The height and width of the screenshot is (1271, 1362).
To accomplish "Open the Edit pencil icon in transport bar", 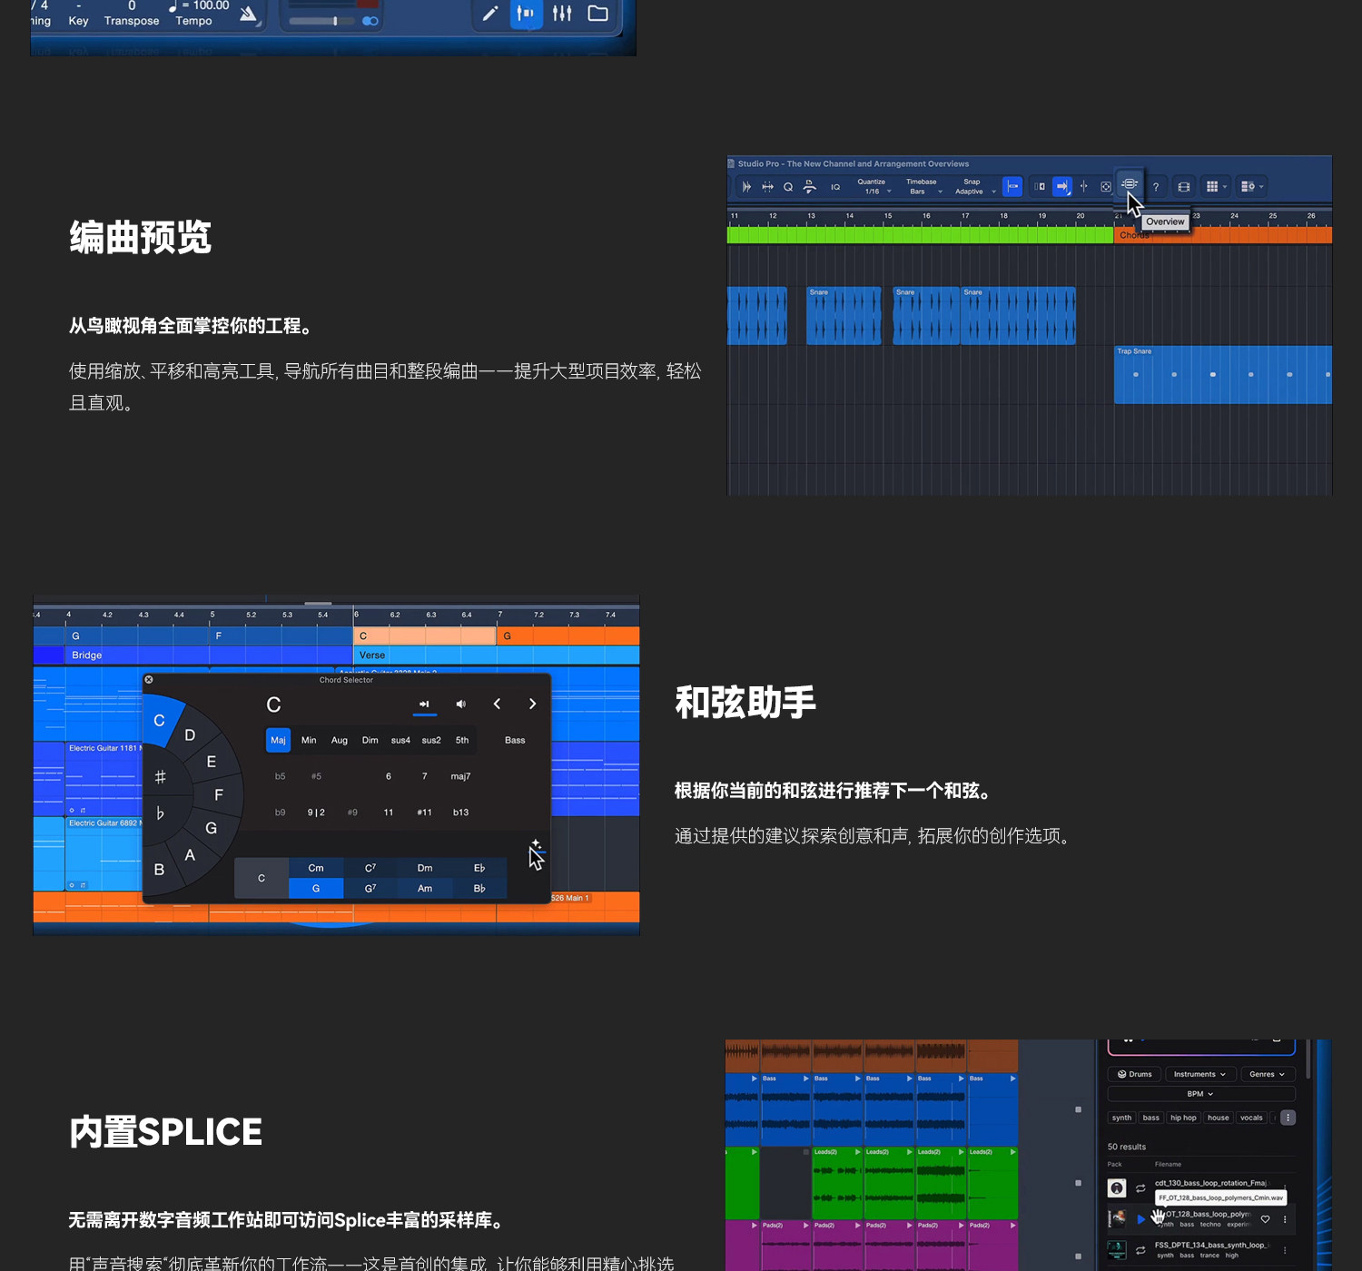I will coord(490,14).
